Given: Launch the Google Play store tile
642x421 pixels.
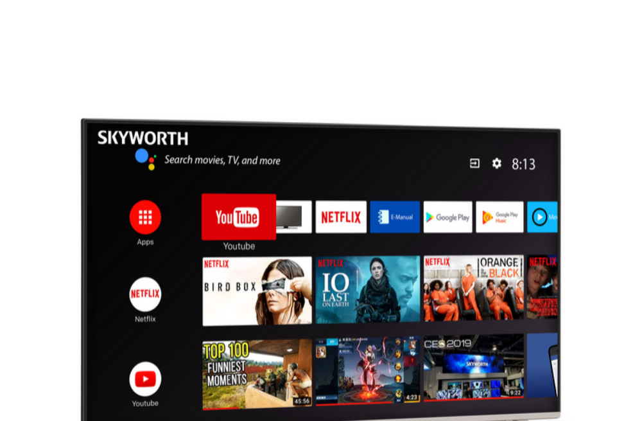Looking at the screenshot, I should [448, 217].
